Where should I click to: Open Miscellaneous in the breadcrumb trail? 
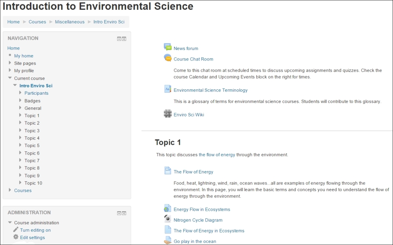point(70,22)
